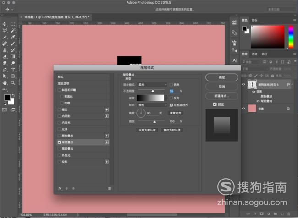This screenshot has height=218, width=298.
Task: Enable the 描边 effect checkbox
Action: click(59, 109)
